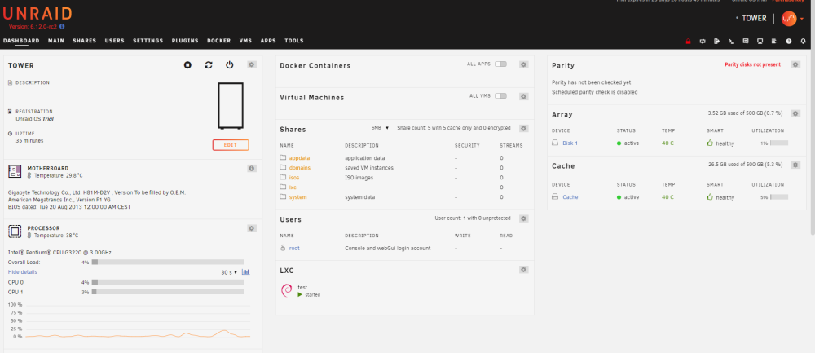Click the CPU chart icon next to 30 s
Image resolution: width=815 pixels, height=353 pixels.
click(246, 272)
